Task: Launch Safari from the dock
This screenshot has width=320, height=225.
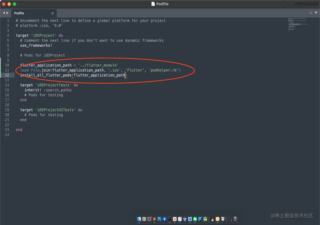Action: click(190, 219)
